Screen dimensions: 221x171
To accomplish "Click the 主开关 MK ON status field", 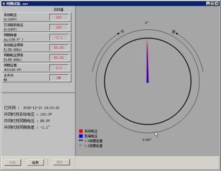I will pos(59,78).
